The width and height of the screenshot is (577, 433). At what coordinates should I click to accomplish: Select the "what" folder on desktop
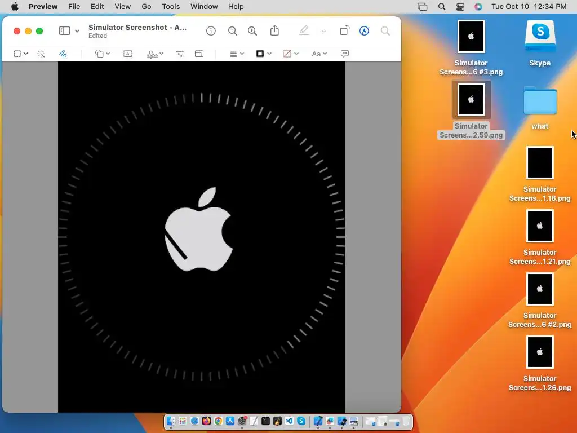coord(540,108)
